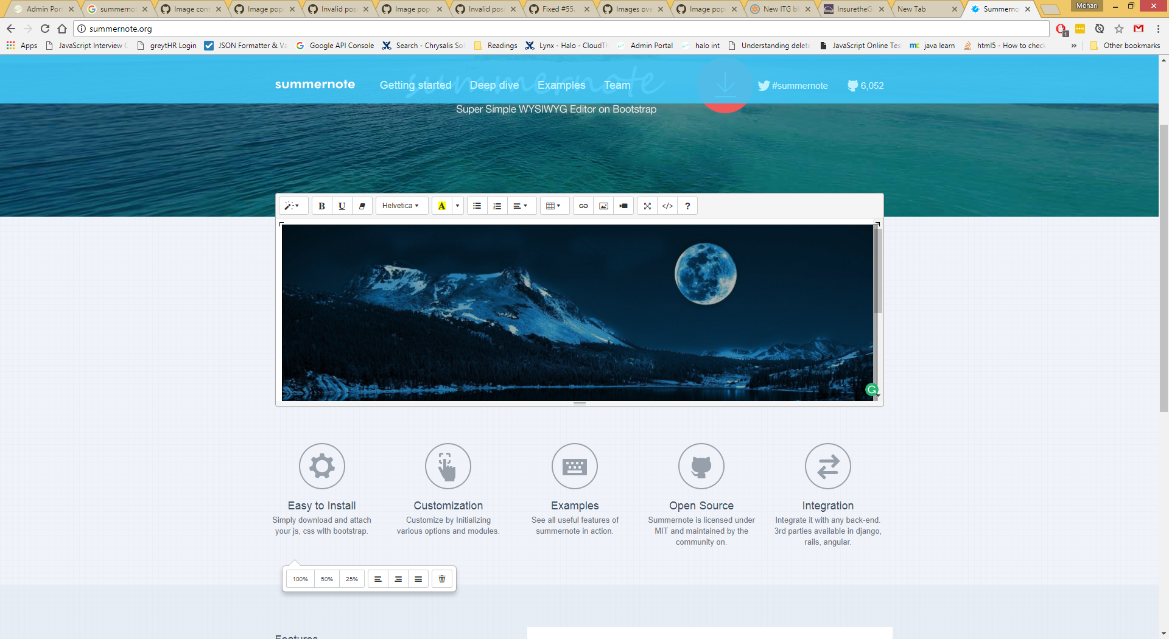The width and height of the screenshot is (1169, 639).
Task: Open the Getting started nav item
Action: pyautogui.click(x=416, y=85)
